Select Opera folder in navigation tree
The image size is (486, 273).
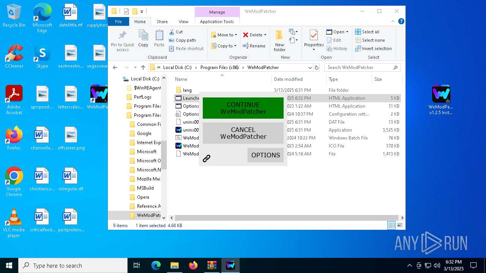click(x=143, y=197)
